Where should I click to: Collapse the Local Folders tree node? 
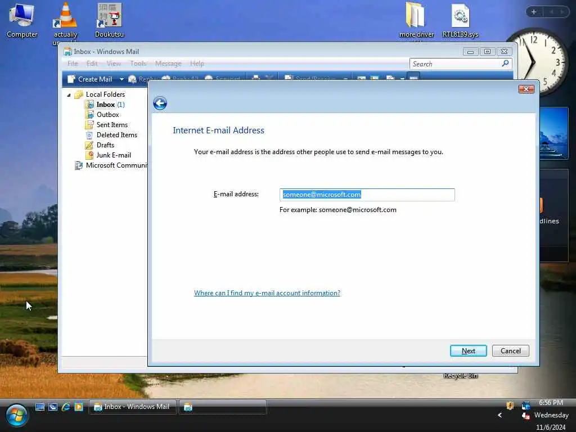69,95
